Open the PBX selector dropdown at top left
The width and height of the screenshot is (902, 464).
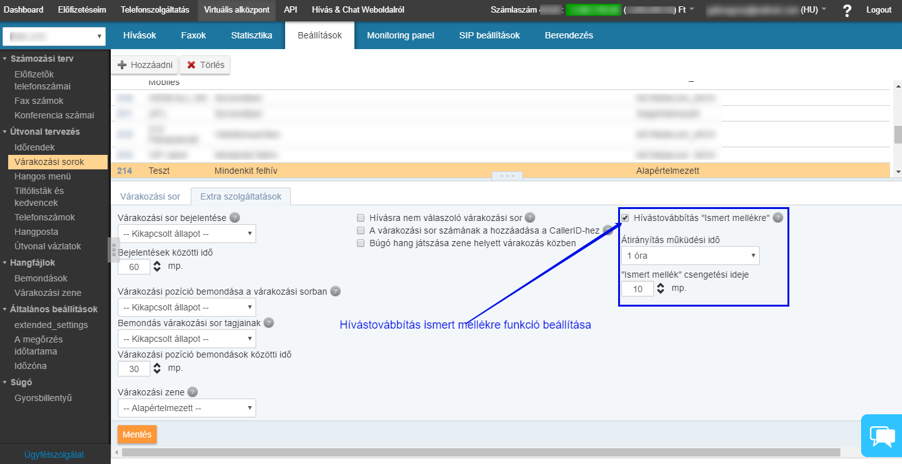point(54,37)
